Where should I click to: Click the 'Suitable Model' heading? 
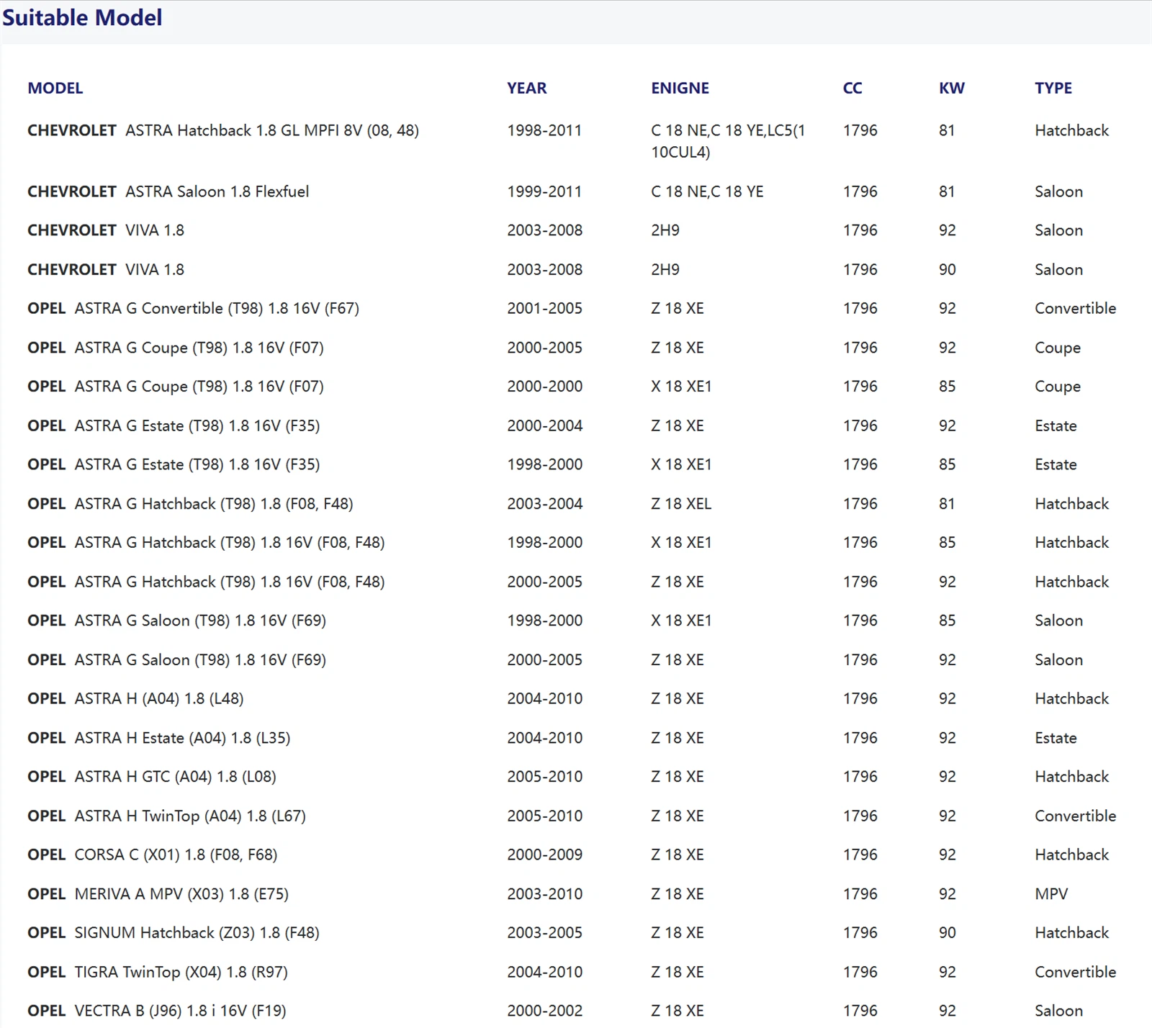(x=82, y=17)
